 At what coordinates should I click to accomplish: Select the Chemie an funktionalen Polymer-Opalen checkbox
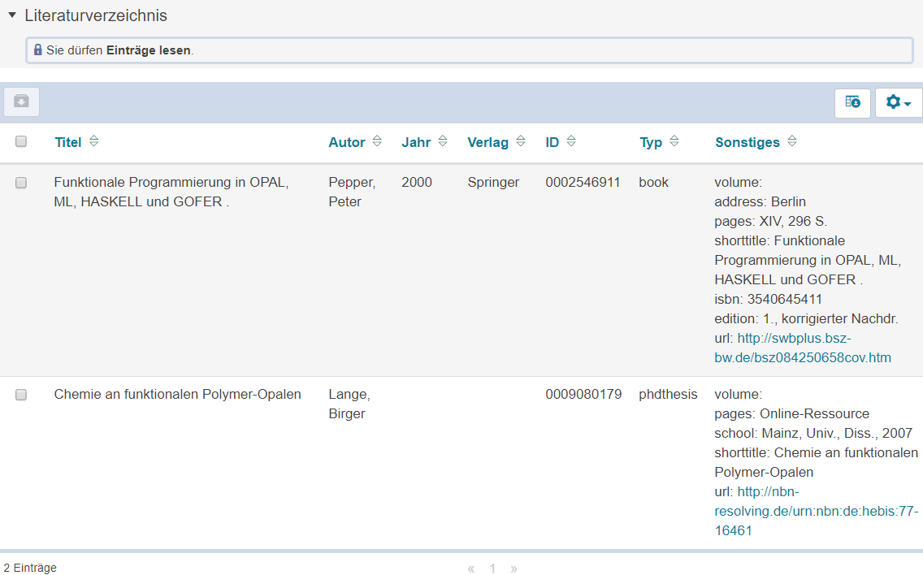tap(21, 395)
